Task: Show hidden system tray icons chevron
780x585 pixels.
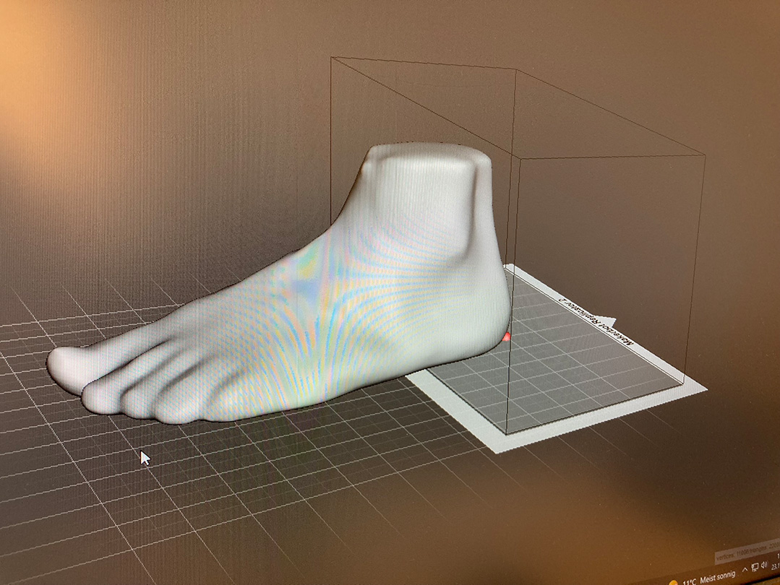Action: [x=745, y=569]
